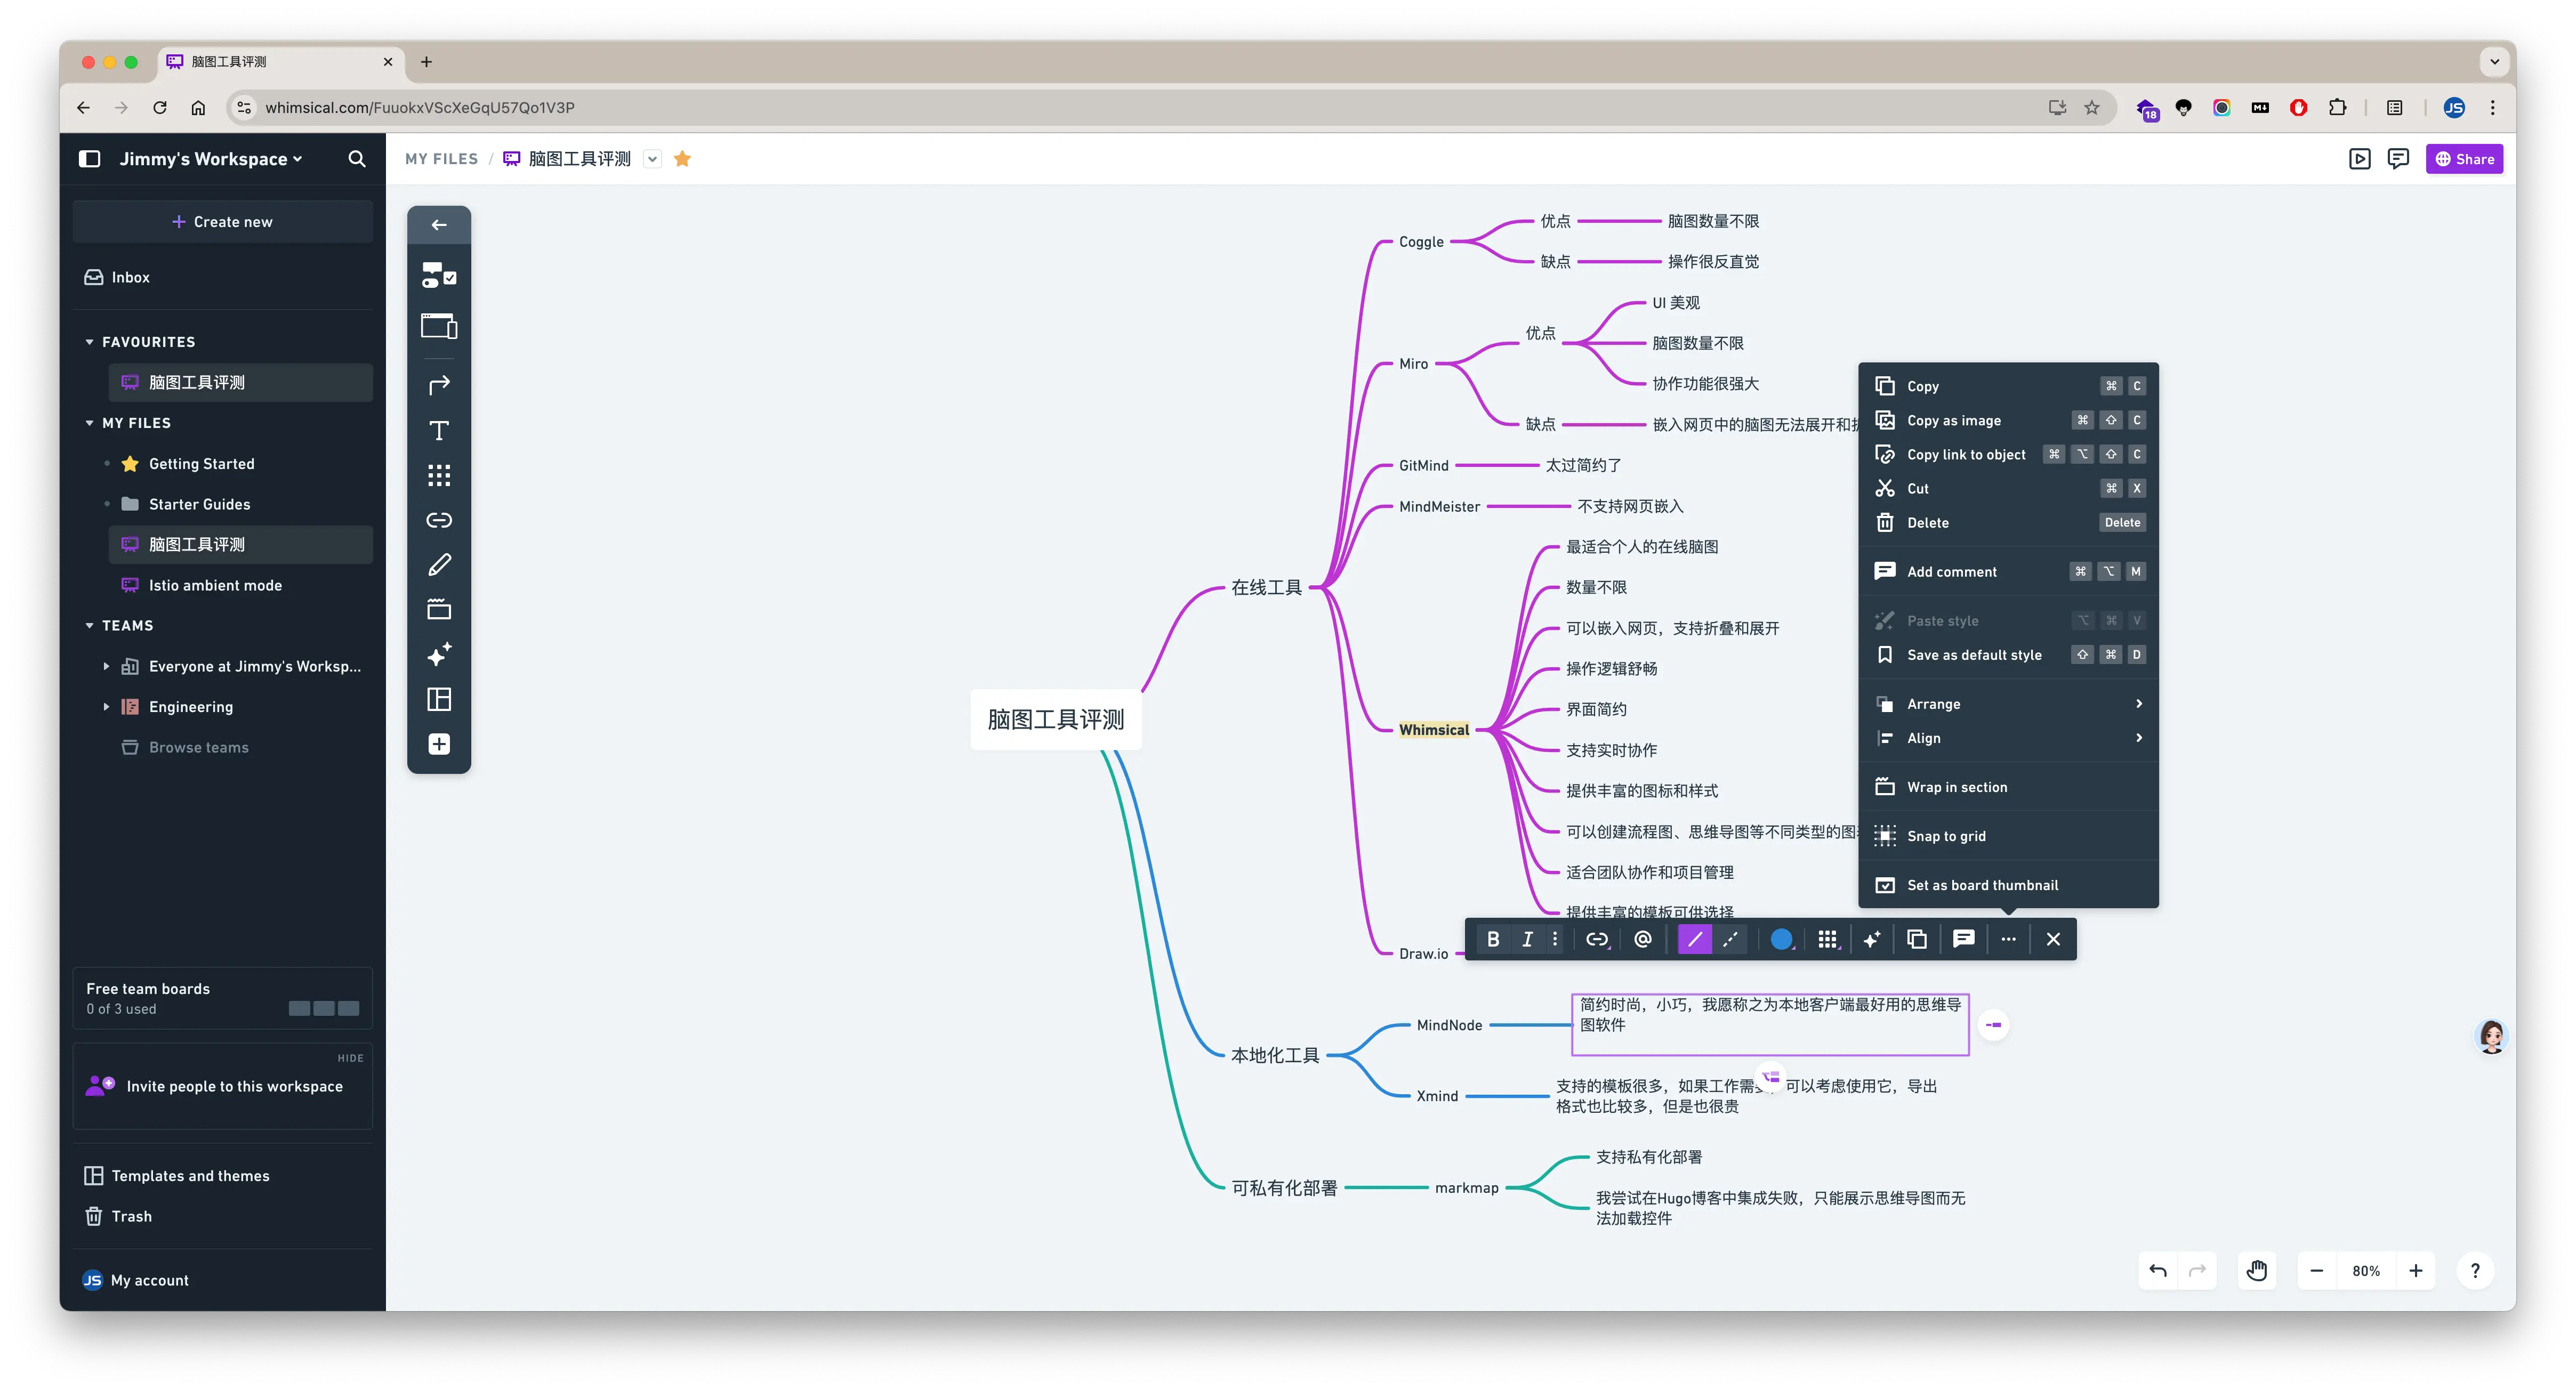
Task: Collapse the TEAMS section
Action: pyautogui.click(x=89, y=626)
